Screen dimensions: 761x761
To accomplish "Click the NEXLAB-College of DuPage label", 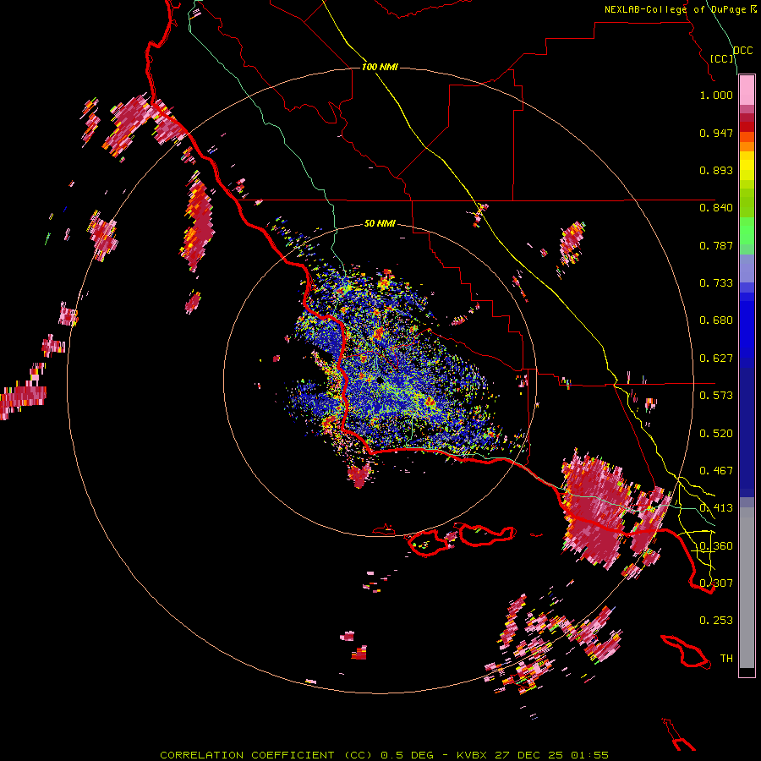I will point(676,9).
